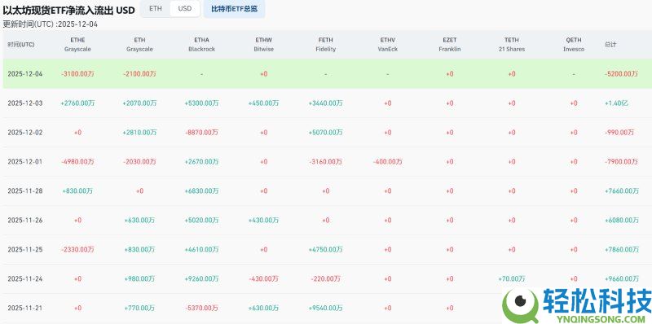Select the 2025-11-25 date cell
The width and height of the screenshot is (652, 324).
coord(25,250)
